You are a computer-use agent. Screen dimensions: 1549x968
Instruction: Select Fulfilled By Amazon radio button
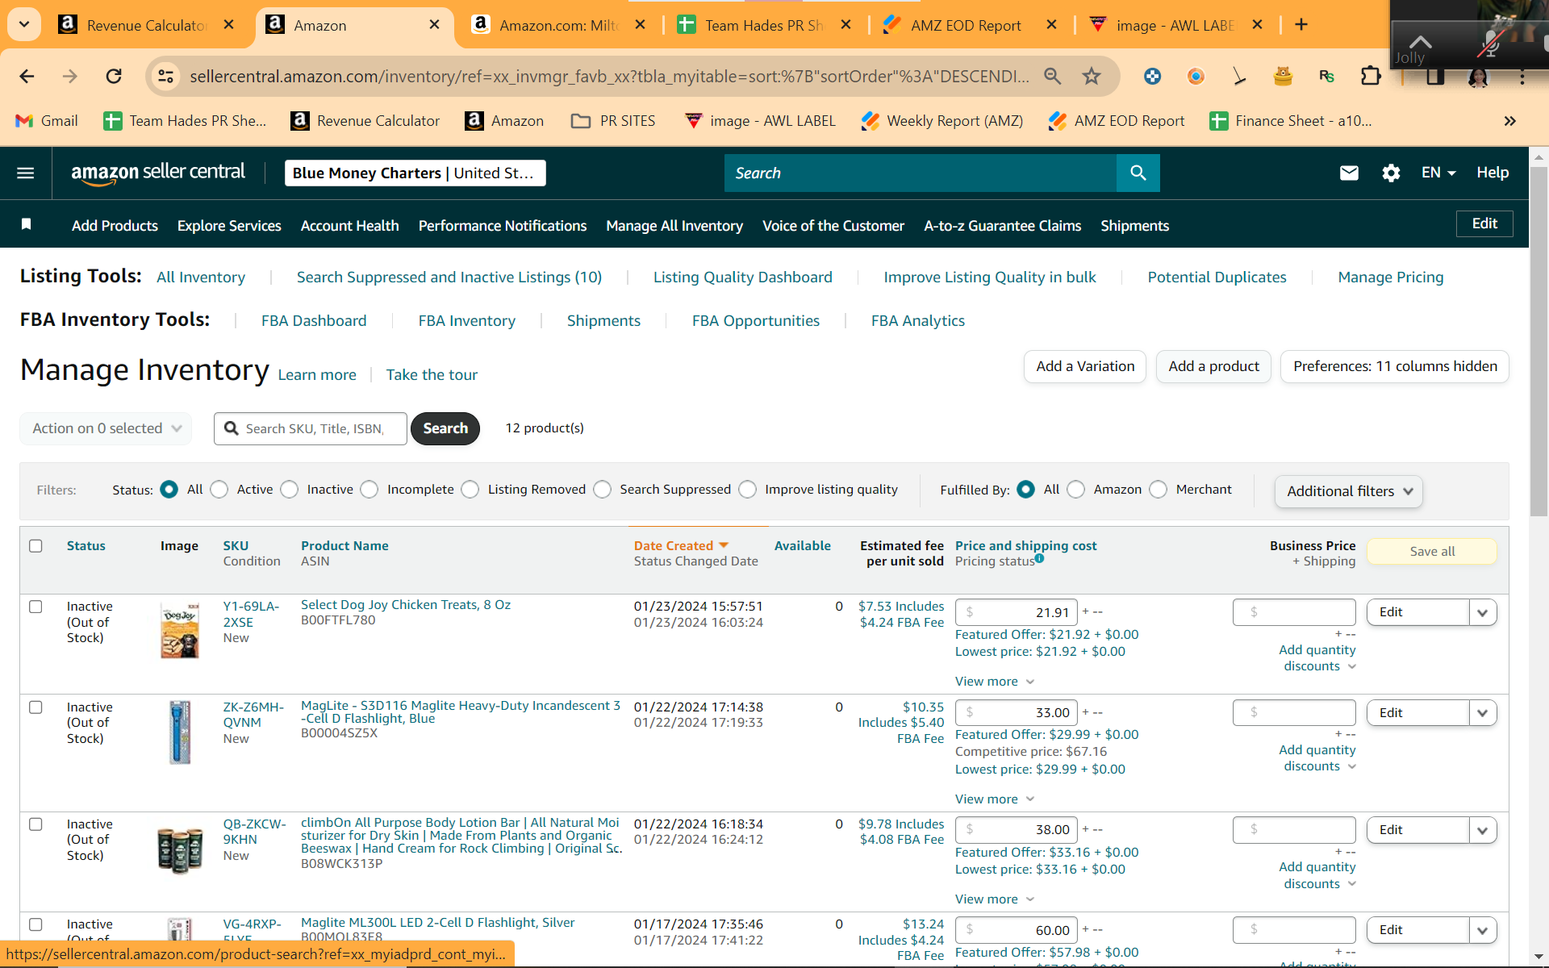pyautogui.click(x=1076, y=490)
